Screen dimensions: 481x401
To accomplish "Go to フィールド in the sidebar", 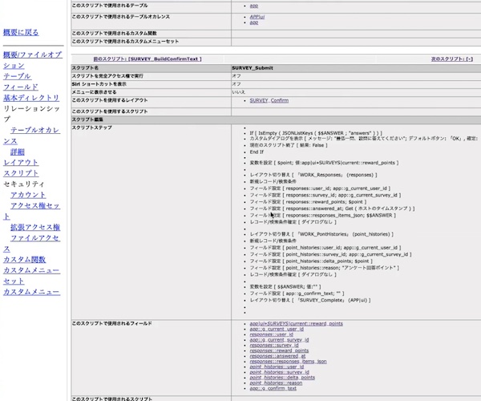I will point(20,87).
